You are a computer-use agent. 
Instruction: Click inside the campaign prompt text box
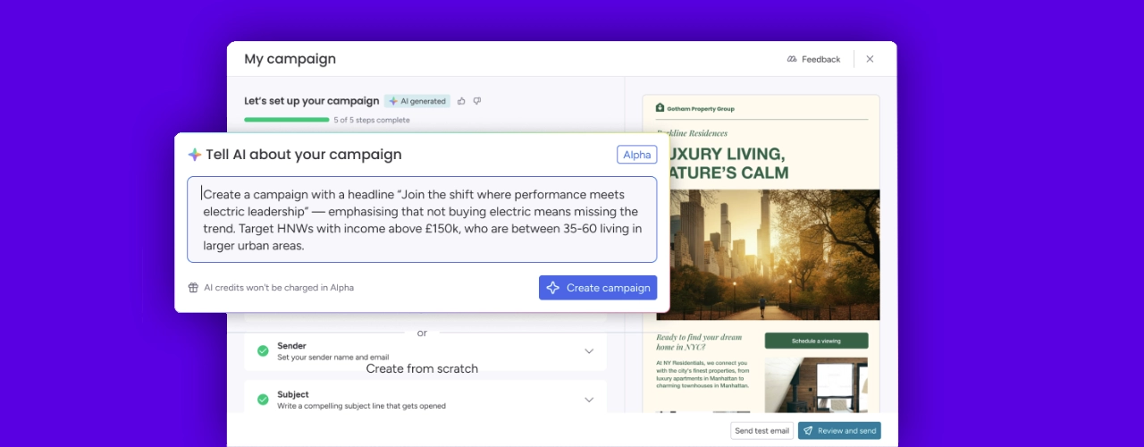(x=422, y=219)
